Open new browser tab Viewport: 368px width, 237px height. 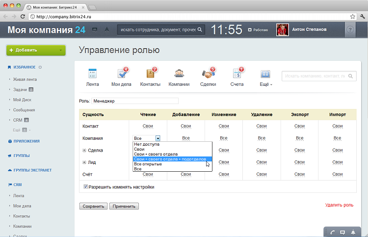click(x=92, y=7)
